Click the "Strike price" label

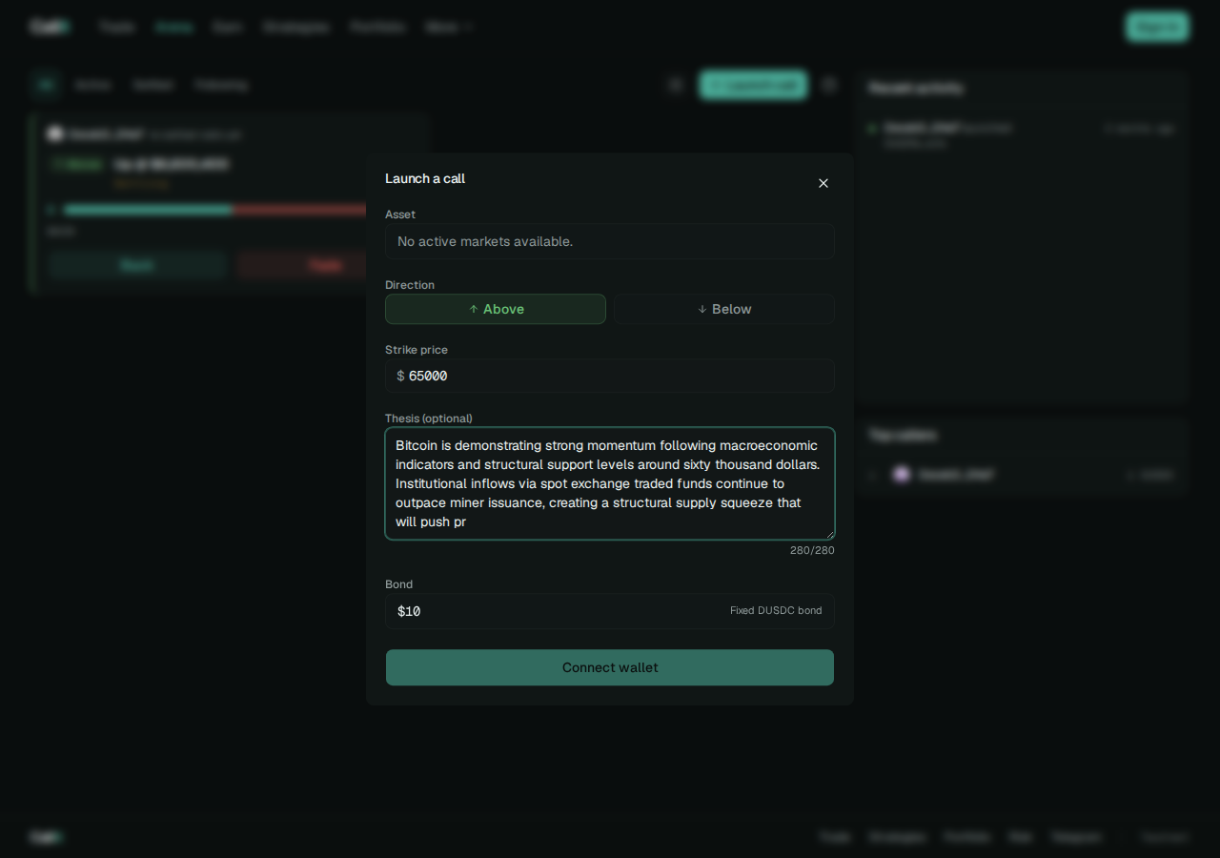pyautogui.click(x=417, y=350)
